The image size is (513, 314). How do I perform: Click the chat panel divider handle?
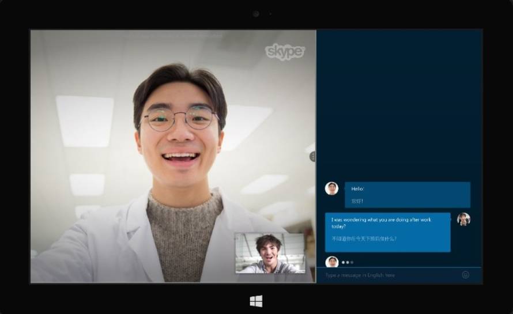(313, 157)
